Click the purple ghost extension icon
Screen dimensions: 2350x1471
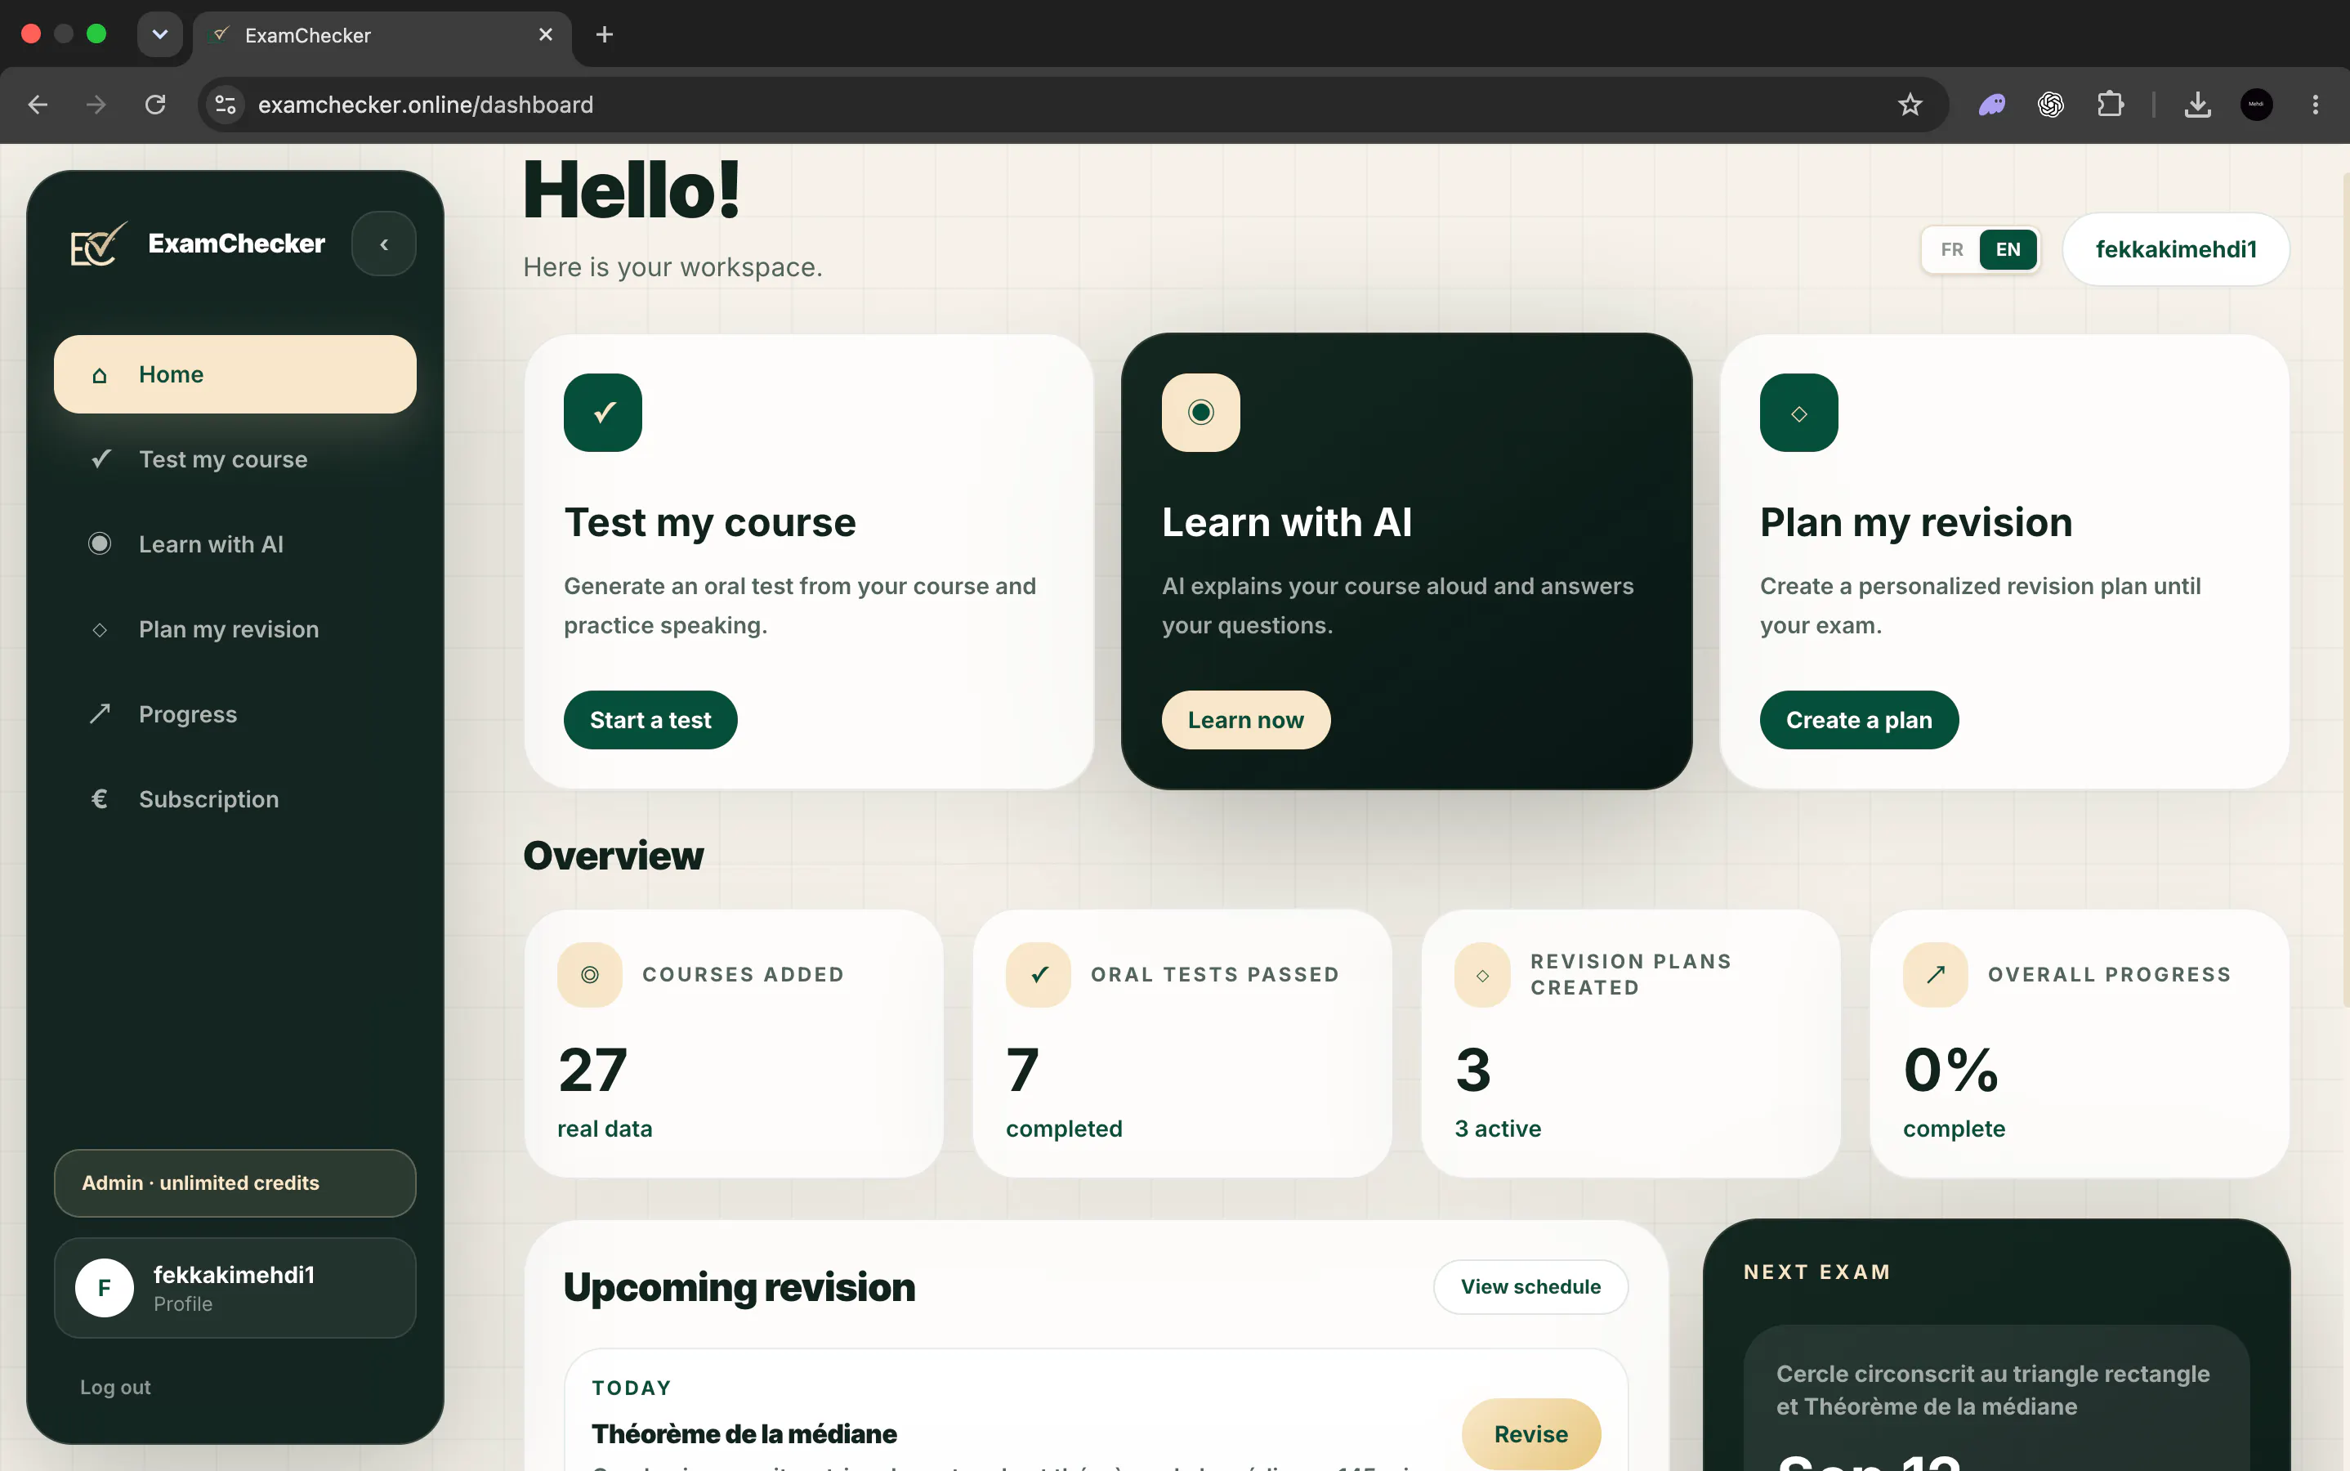pos(1992,104)
